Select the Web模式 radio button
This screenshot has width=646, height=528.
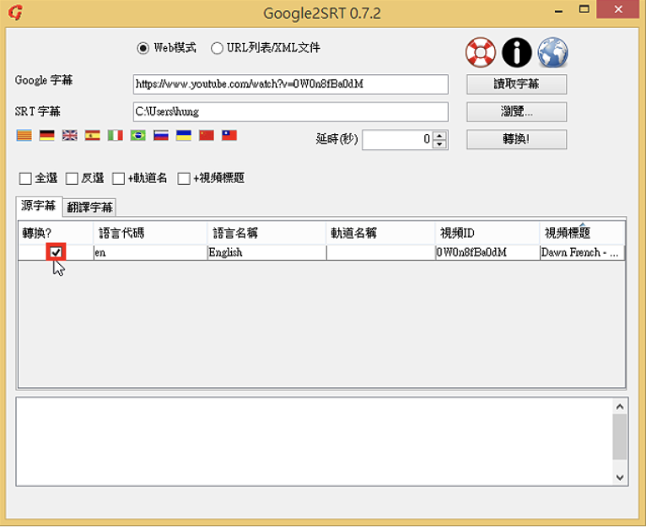(x=143, y=48)
